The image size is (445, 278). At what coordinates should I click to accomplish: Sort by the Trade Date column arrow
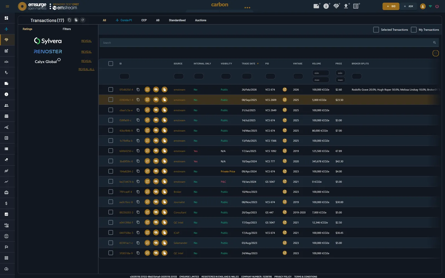[x=258, y=64]
